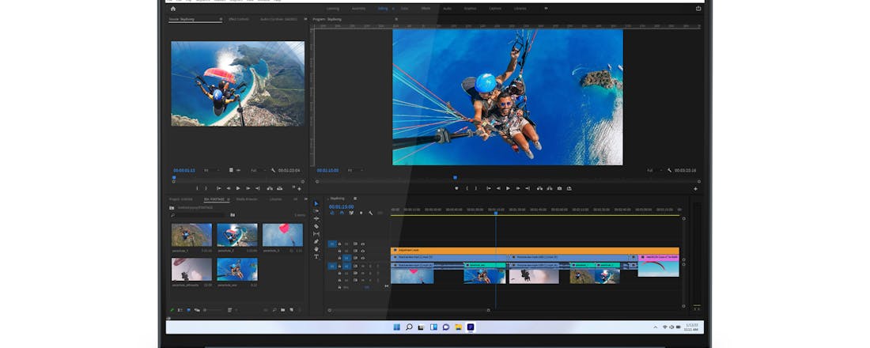Open Effect Controls panel tab

[238, 19]
